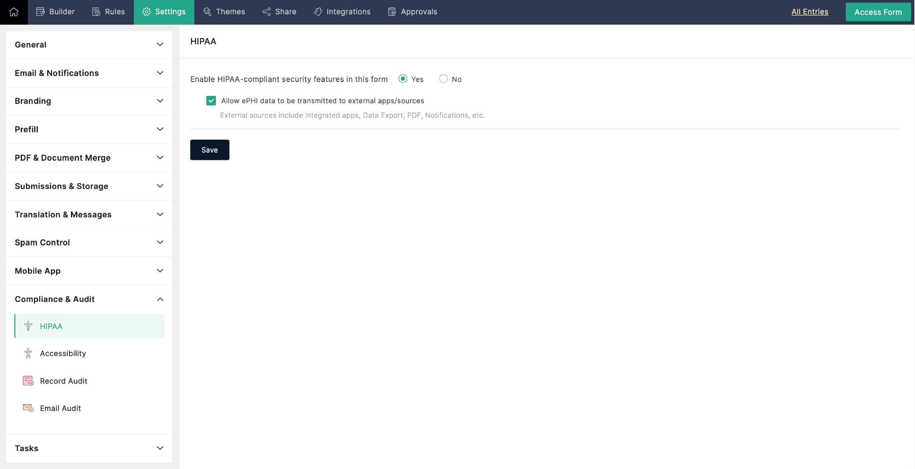Click the Email Audit envelope icon
Screen dimensions: 915x469
click(28, 408)
